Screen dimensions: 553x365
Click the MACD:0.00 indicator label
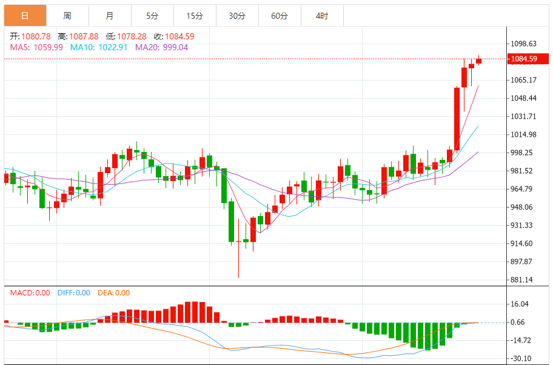pyautogui.click(x=30, y=293)
